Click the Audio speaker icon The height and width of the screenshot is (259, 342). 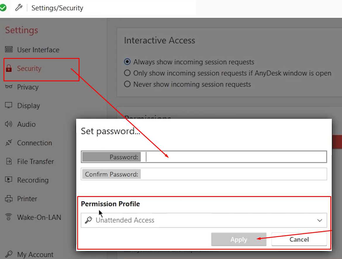click(x=9, y=124)
